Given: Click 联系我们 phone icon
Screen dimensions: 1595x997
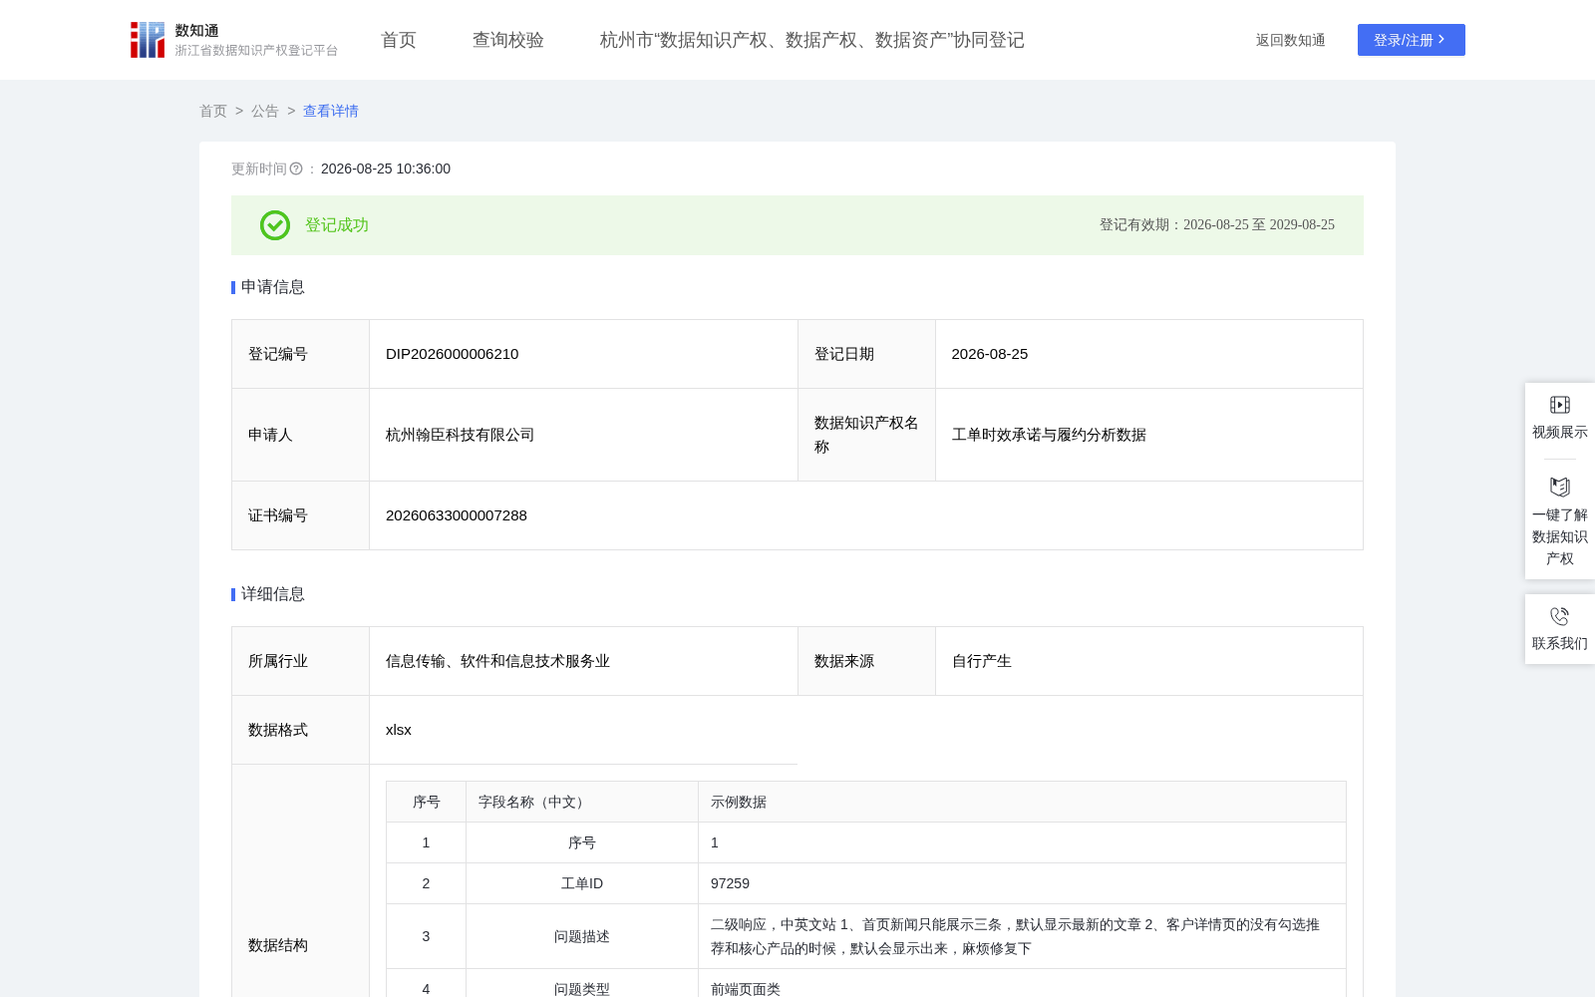Looking at the screenshot, I should [1560, 616].
